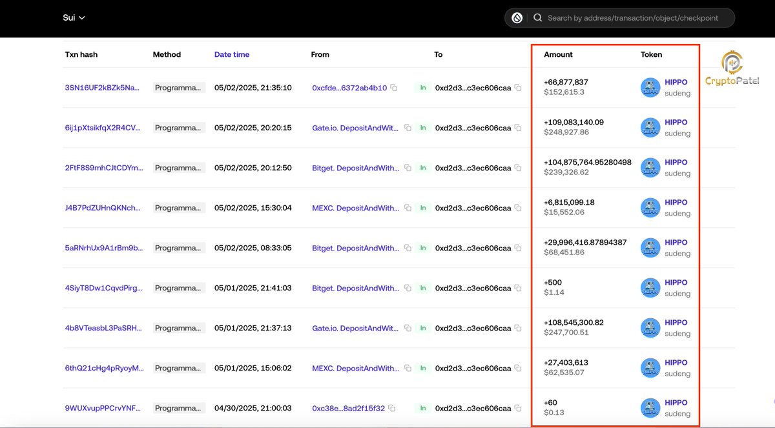Screen dimensions: 775x428
Task: Select USD value $62,535.07
Action: click(x=564, y=372)
